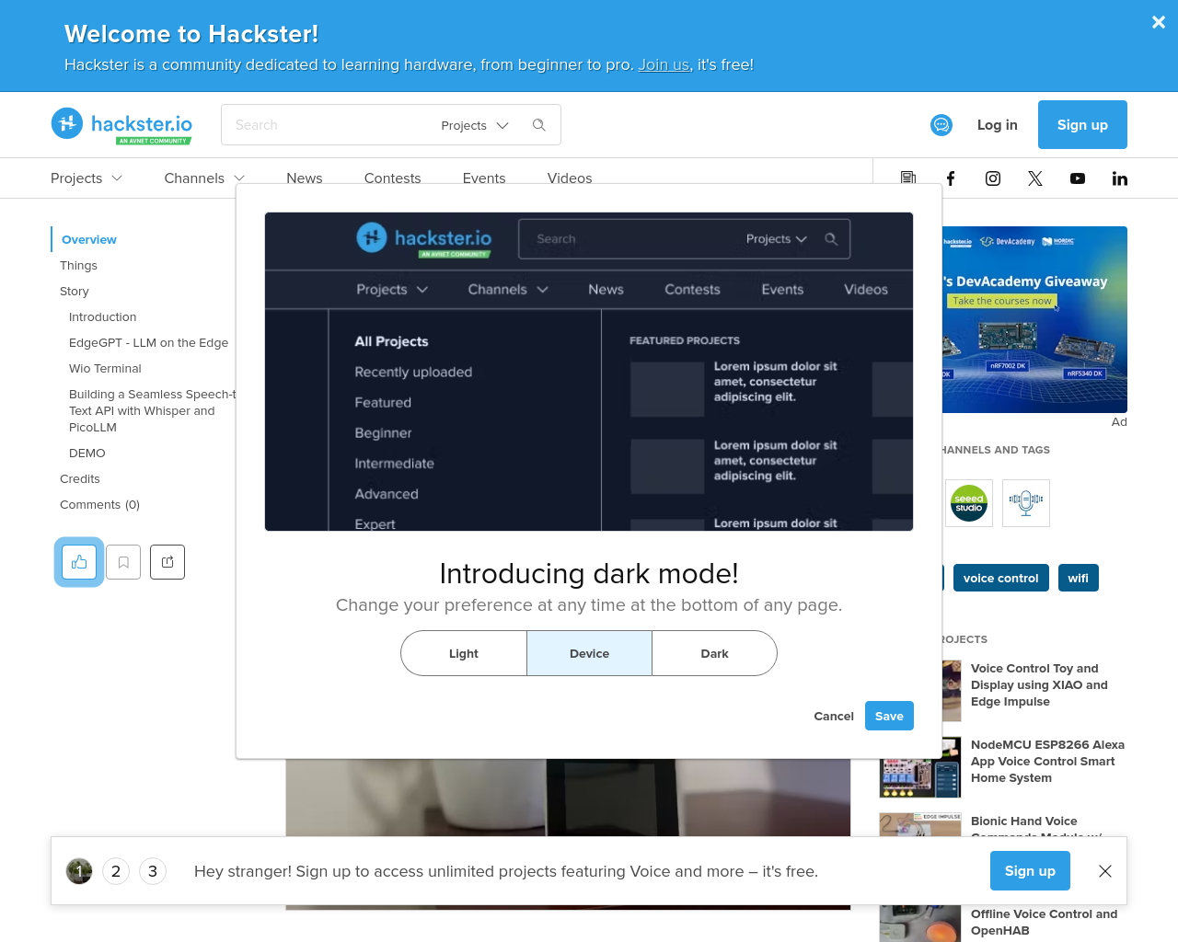Go to Comments (0) section
Screen dimensions: 1178x942
pos(99,504)
